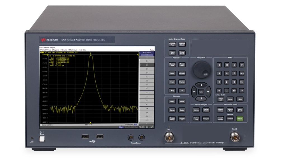Select the Start stimulus key

(x=172, y=101)
